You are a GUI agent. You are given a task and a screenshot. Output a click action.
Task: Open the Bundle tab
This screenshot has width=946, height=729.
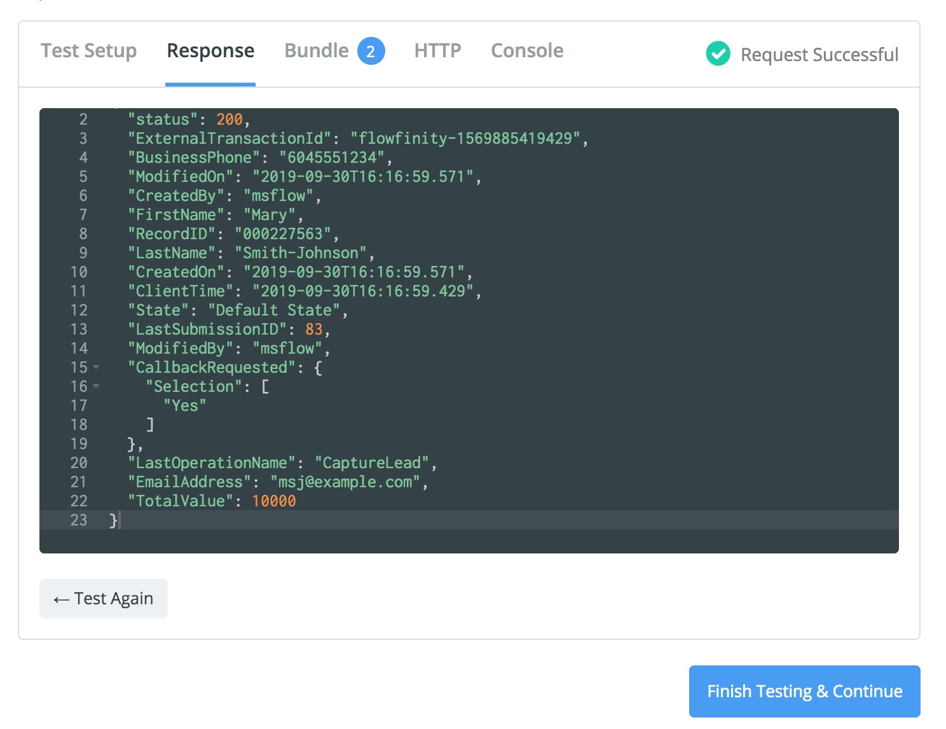point(316,51)
